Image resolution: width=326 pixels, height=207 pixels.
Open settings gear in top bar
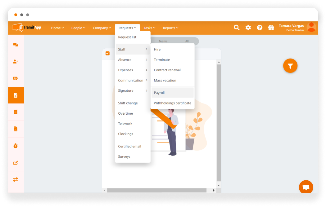click(x=248, y=28)
